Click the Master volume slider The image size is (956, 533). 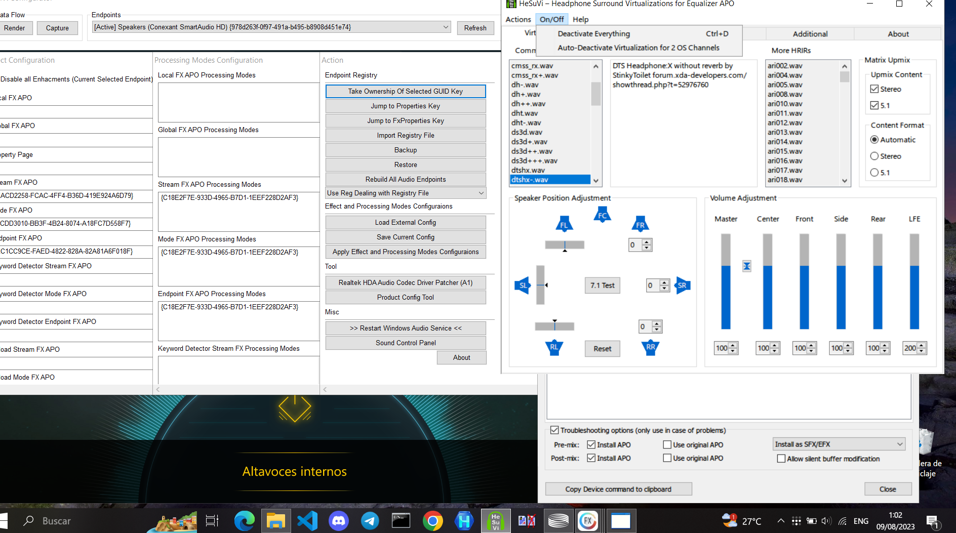pyautogui.click(x=726, y=281)
